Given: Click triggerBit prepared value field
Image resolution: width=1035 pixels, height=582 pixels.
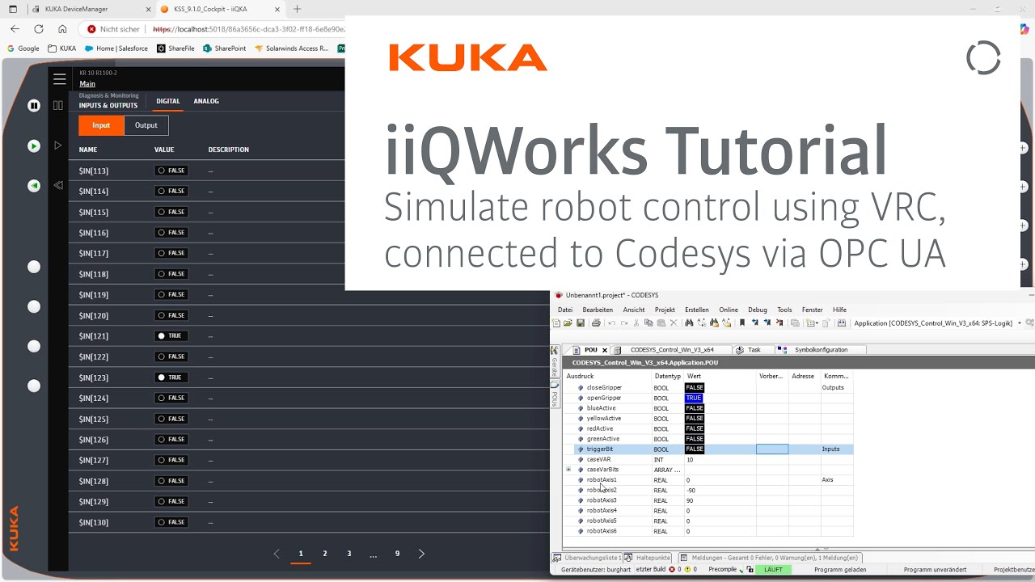Looking at the screenshot, I should click(772, 449).
